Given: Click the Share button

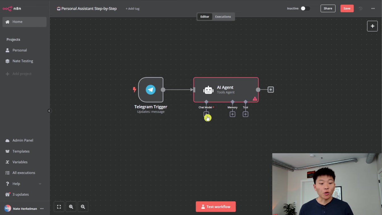Looking at the screenshot, I should click(328, 9).
